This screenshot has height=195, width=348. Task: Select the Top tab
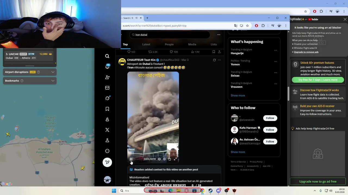point(125,44)
